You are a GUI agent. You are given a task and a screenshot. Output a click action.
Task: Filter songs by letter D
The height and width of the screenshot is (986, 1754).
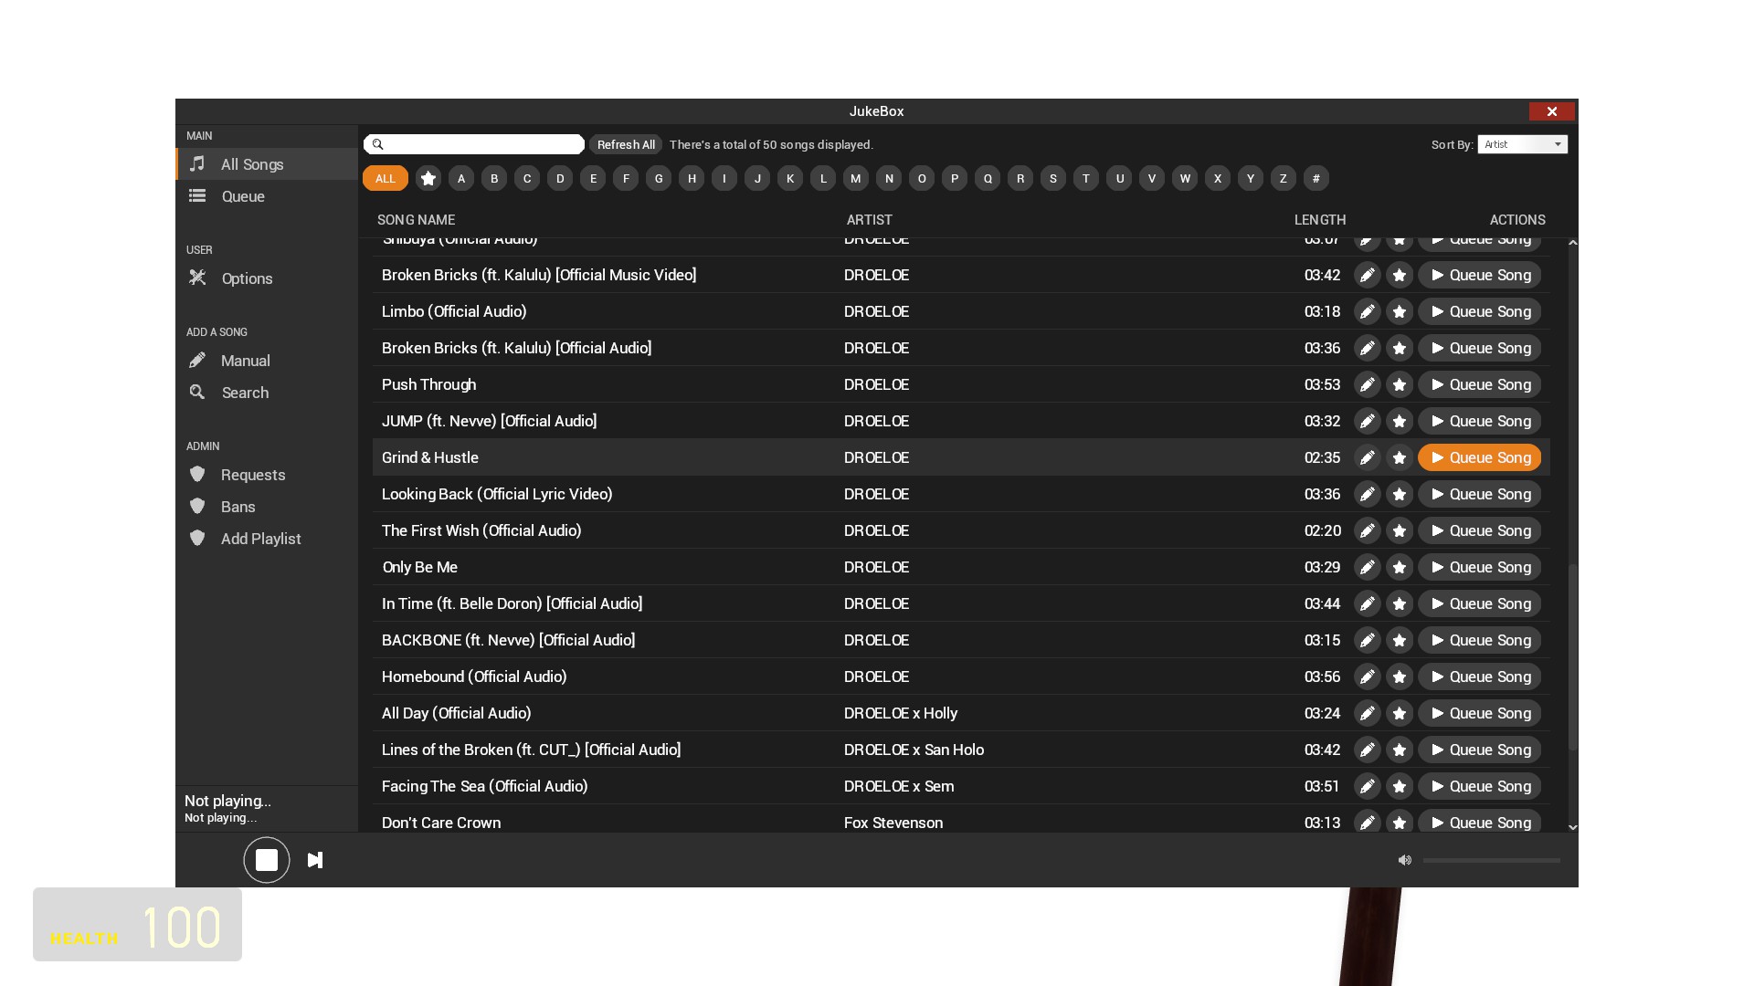point(560,178)
